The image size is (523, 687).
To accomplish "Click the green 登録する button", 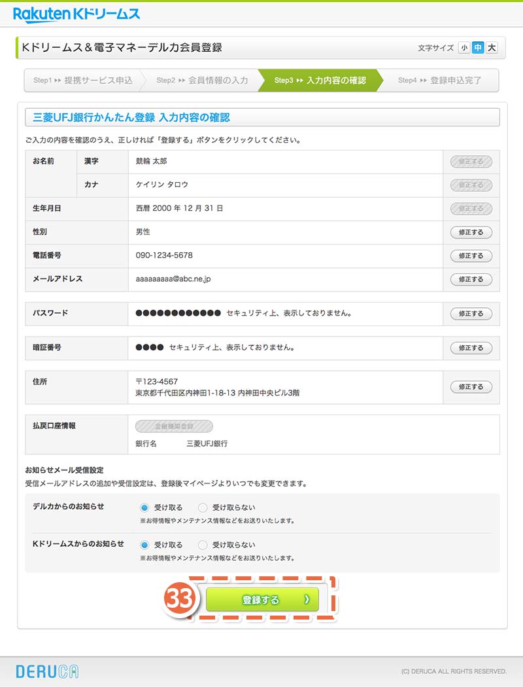I will pos(262,599).
